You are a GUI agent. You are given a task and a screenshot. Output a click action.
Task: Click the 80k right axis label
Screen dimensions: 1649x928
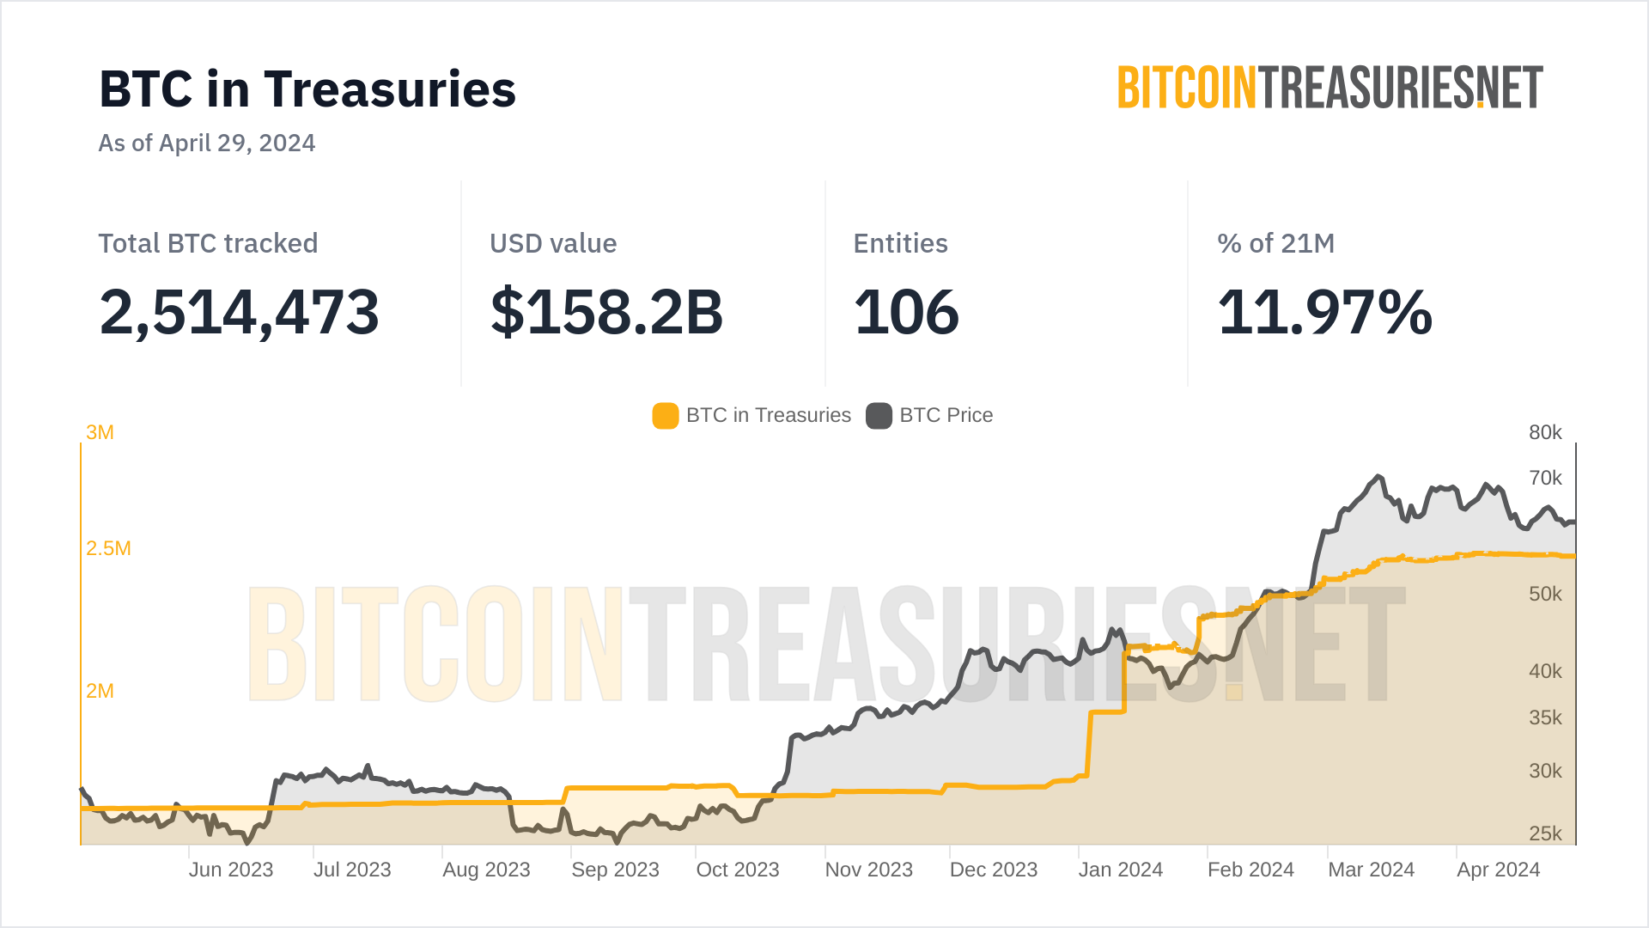1545,432
